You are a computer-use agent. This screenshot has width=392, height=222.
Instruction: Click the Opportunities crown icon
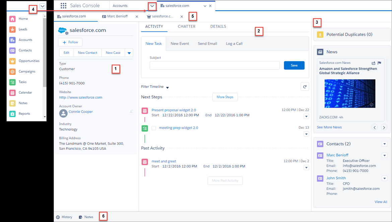pos(12,61)
